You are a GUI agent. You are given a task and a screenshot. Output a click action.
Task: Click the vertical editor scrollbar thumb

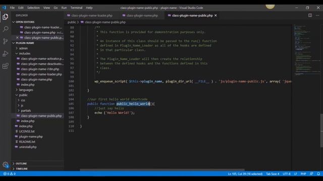pos(321,130)
